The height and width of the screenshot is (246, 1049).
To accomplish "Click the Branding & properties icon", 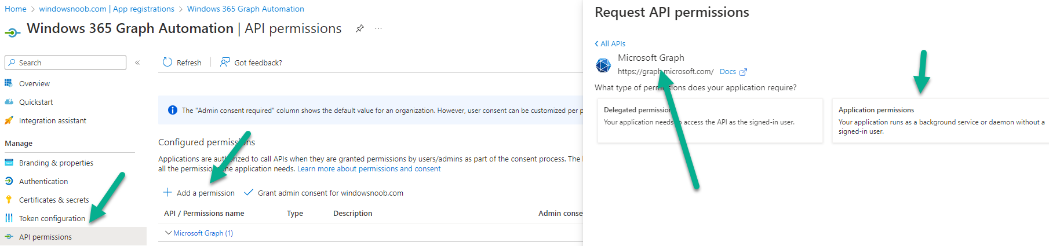I will 9,163.
